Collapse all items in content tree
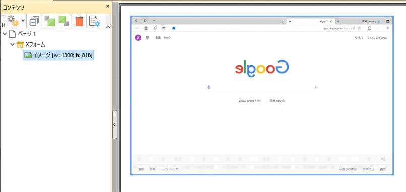This screenshot has height=192, width=406. pos(34,21)
